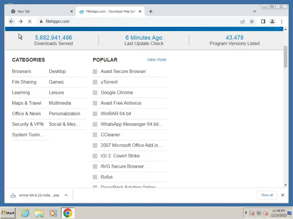The width and height of the screenshot is (293, 219).
Task: Launch Internet Explorer from taskbar
Action: coord(25,213)
